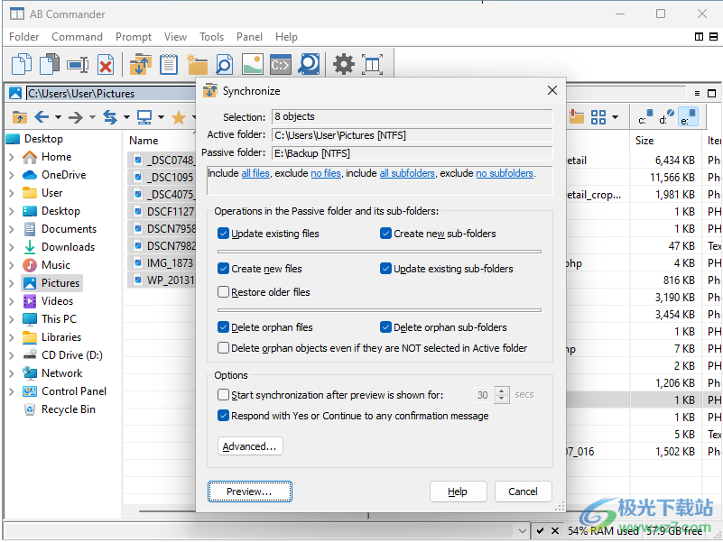Expand the Downloads tree node
The height and width of the screenshot is (542, 723).
click(x=12, y=247)
